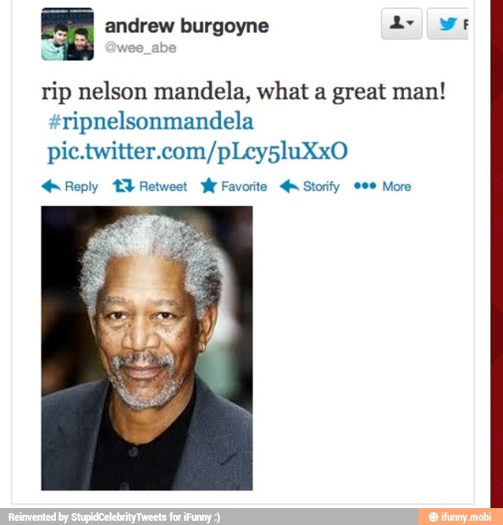
Task: Open the pic.twitter.com/pLcy5luXxO link
Action: pos(197,152)
